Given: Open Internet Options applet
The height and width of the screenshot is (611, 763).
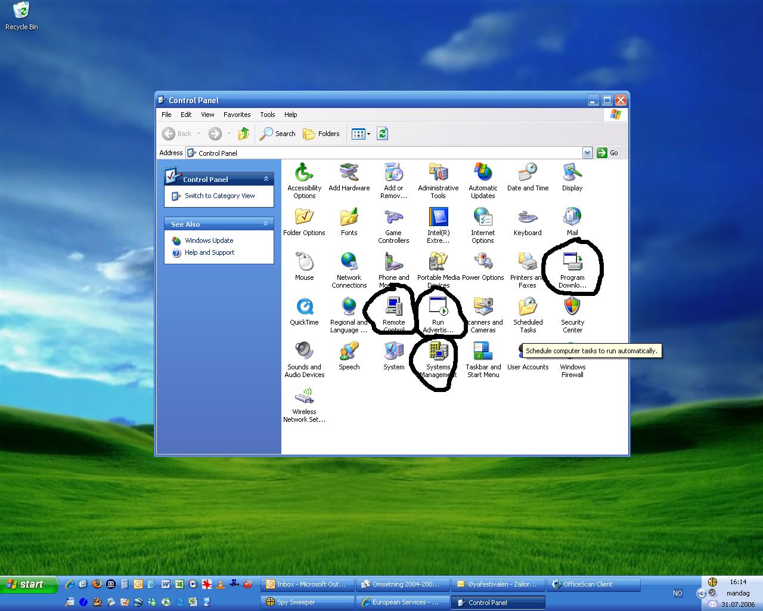Looking at the screenshot, I should pos(483,218).
